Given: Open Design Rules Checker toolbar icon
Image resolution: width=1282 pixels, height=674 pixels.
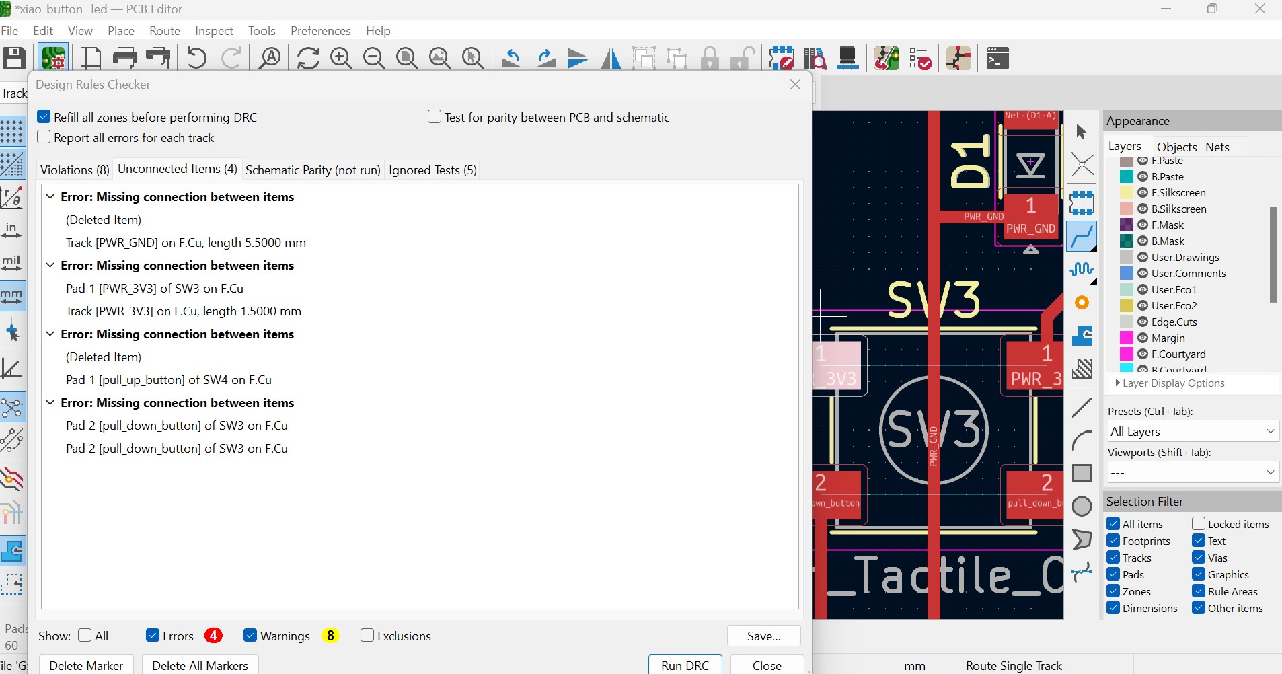Looking at the screenshot, I should [920, 59].
